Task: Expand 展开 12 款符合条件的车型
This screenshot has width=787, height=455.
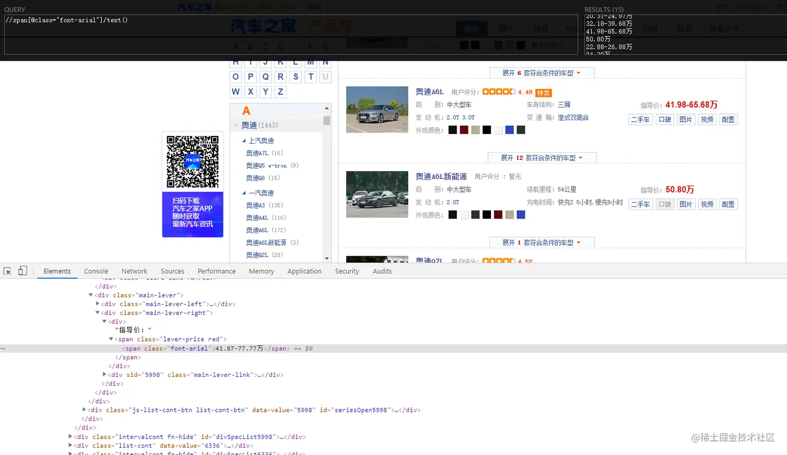Action: (x=542, y=158)
